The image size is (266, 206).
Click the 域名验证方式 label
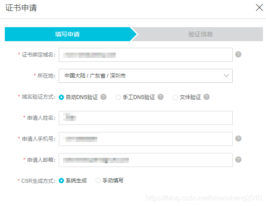point(39,97)
